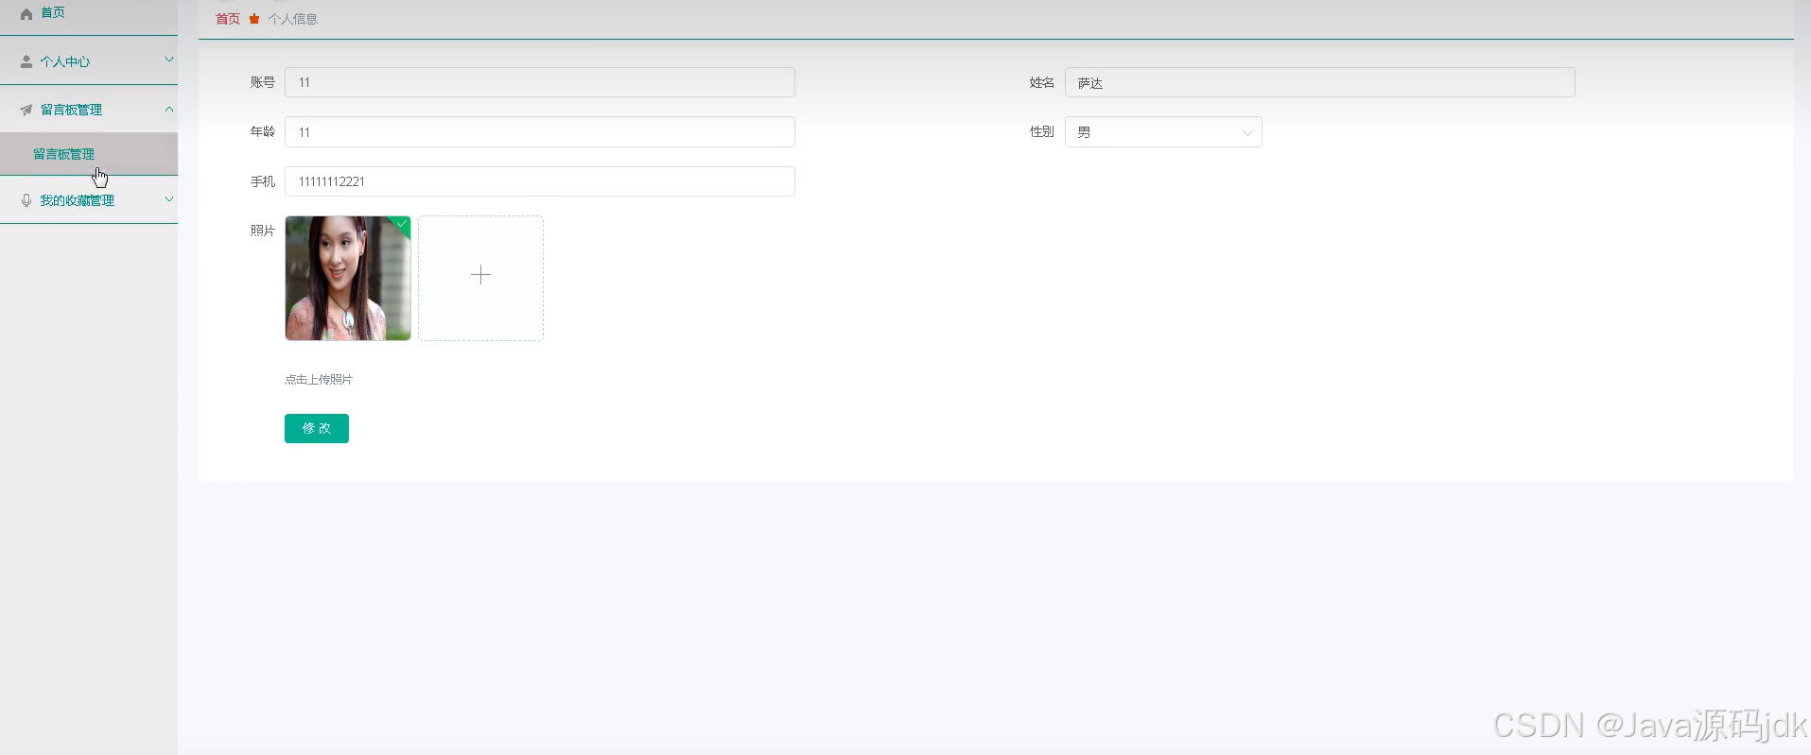This screenshot has height=755, width=1811.
Task: Go to 首页 via the breadcrumb link
Action: (x=228, y=19)
